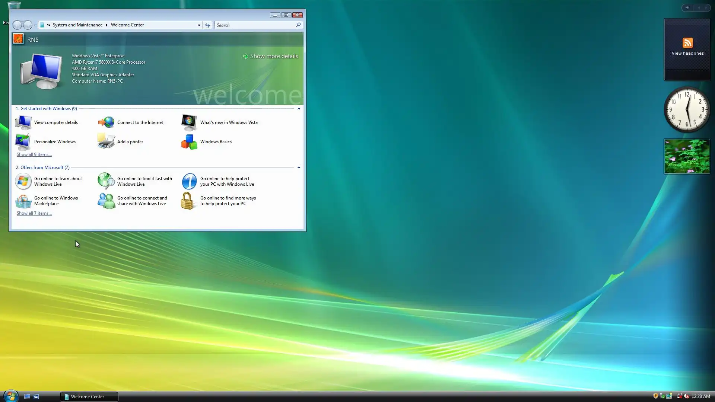
Task: Click Personalize Windows icon
Action: point(23,142)
